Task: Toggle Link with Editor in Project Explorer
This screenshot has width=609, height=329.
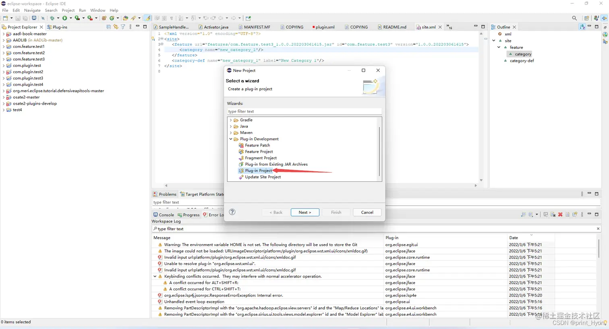Action: 116,27
